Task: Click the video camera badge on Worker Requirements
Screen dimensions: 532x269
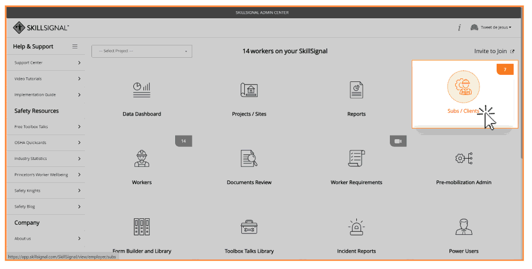Action: (398, 141)
